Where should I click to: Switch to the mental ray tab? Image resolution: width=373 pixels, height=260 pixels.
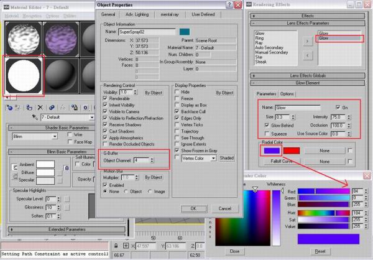click(x=170, y=14)
